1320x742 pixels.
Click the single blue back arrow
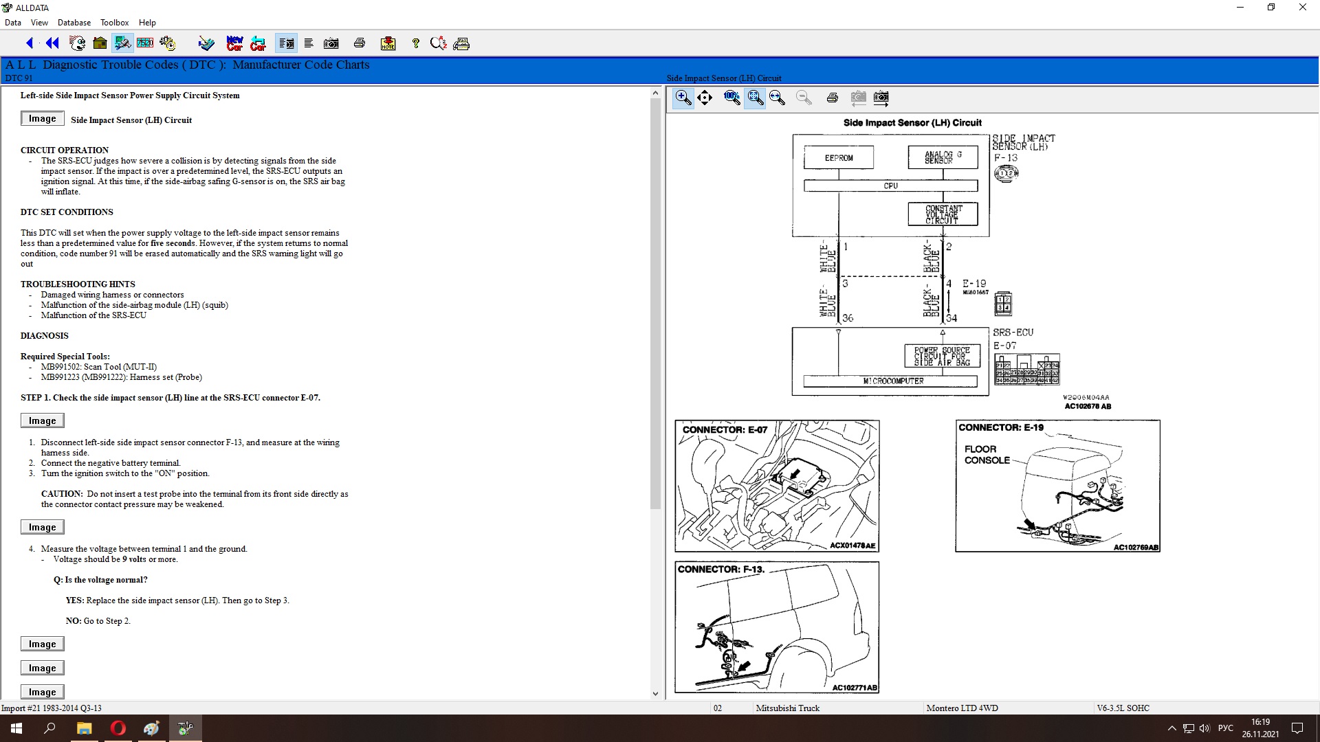tap(30, 43)
